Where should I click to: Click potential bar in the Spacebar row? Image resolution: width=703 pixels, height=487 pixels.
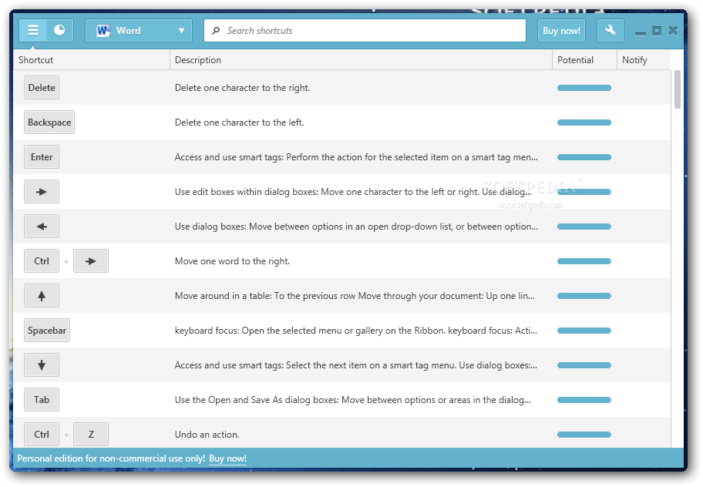[x=584, y=331]
